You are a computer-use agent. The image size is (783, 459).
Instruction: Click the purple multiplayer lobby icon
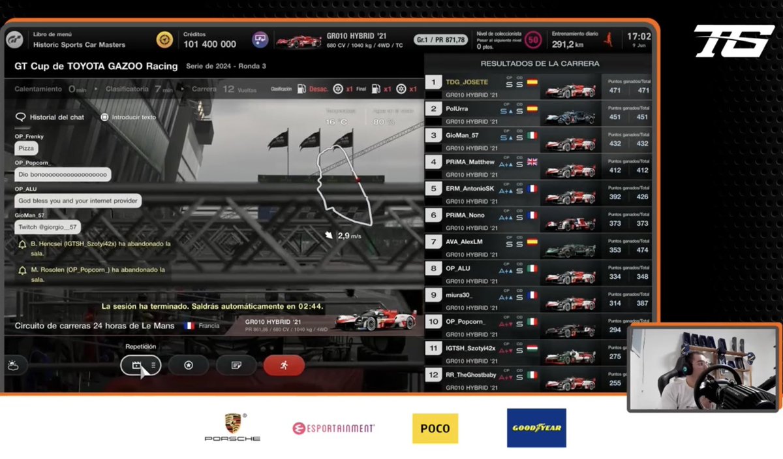[260, 40]
